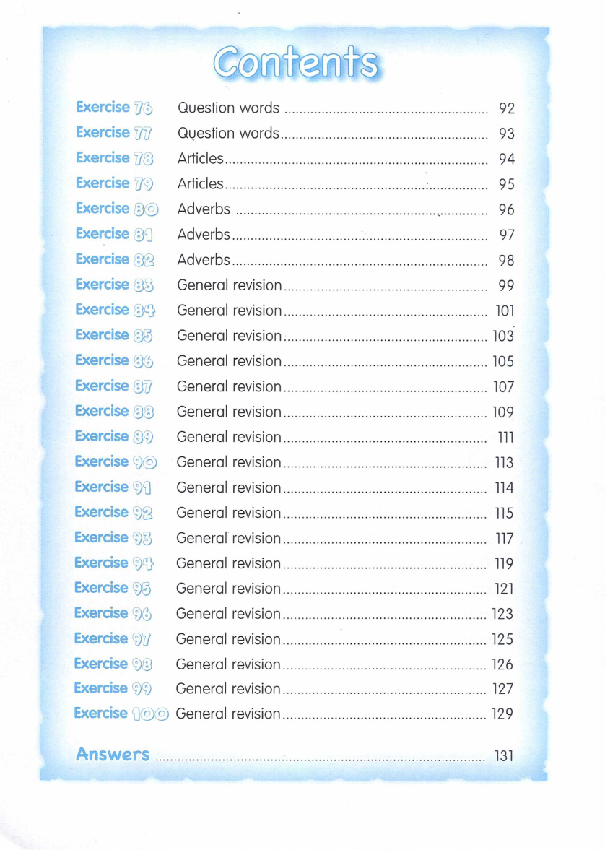The image size is (605, 850).
Task: Select the Articles title on page 95
Action: [201, 184]
